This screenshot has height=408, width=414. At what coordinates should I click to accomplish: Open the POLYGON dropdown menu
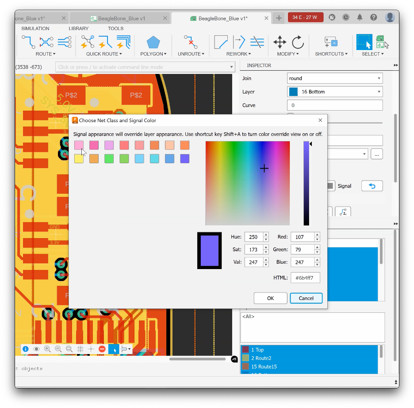[x=153, y=54]
